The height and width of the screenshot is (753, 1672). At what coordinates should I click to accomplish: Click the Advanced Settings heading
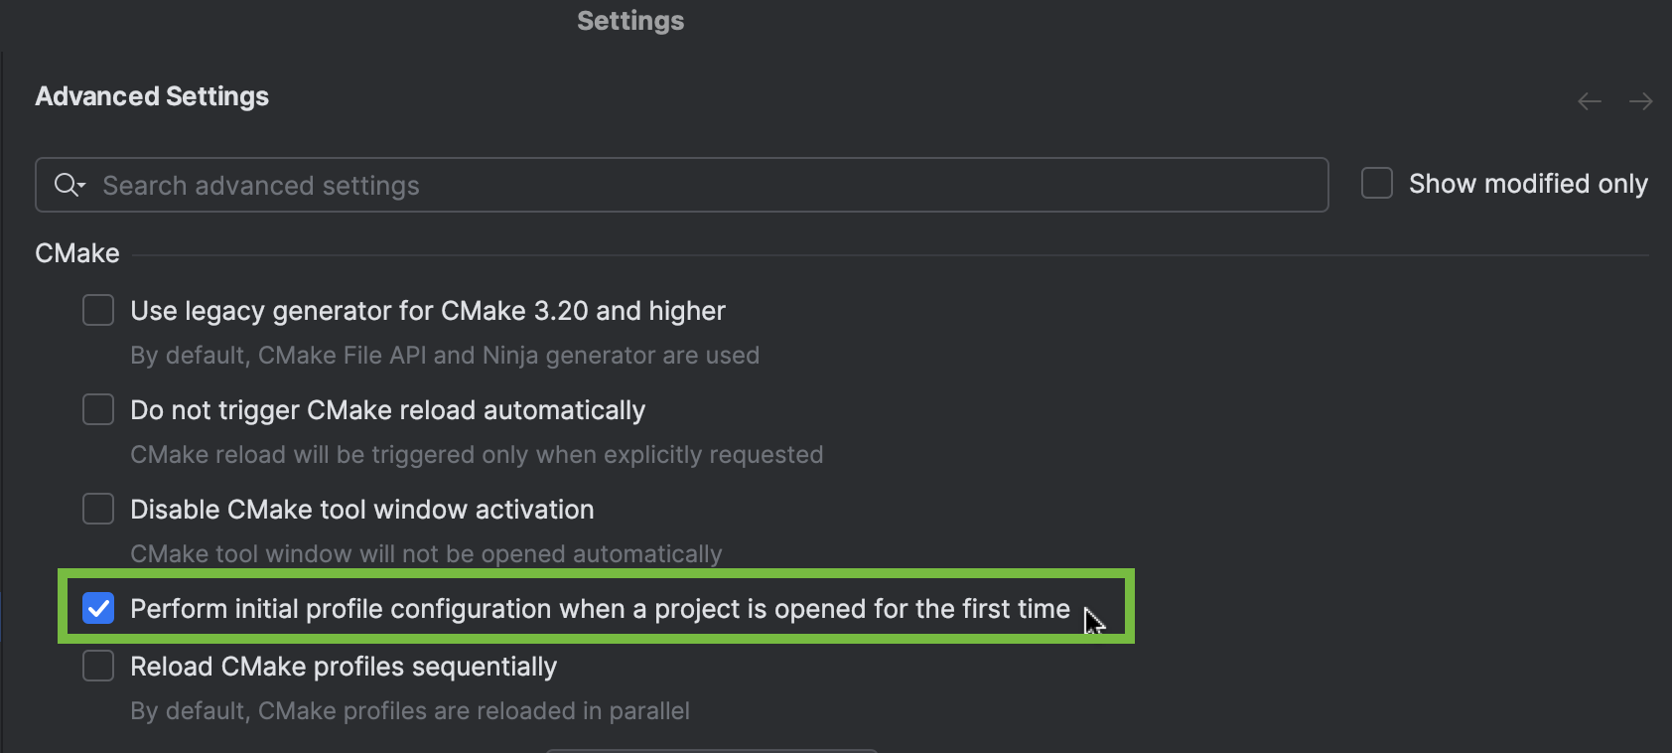[x=152, y=95]
